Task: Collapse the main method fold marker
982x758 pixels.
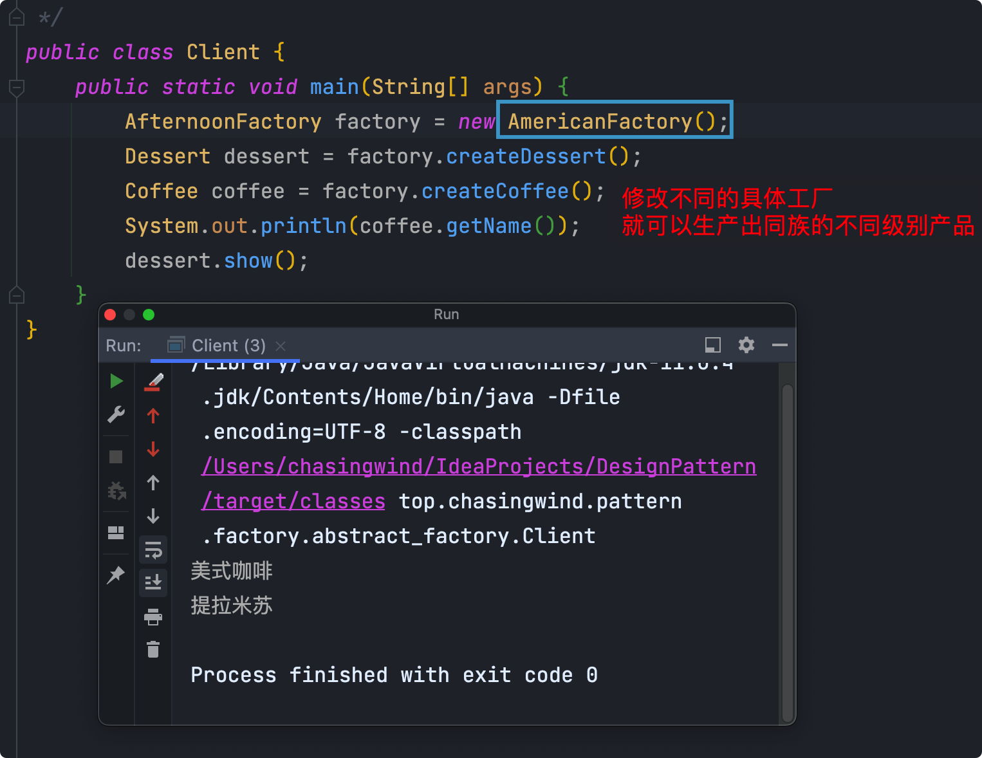Action: pyautogui.click(x=17, y=87)
